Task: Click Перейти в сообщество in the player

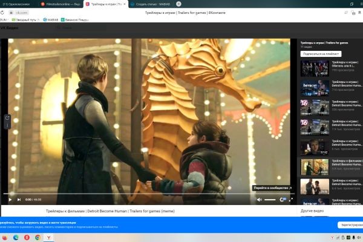Action: pyautogui.click(x=272, y=188)
